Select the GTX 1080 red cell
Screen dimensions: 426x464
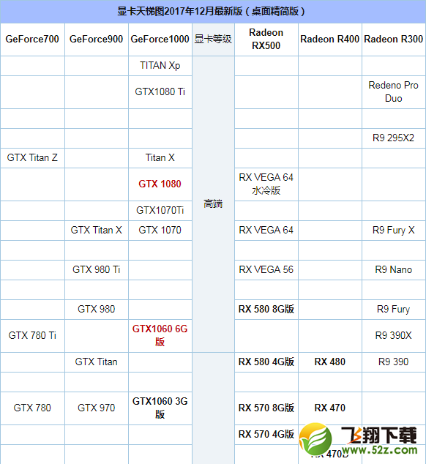[160, 184]
